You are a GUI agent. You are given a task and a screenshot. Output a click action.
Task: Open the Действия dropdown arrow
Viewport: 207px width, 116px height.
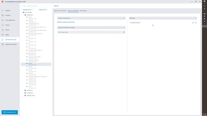pos(195,18)
